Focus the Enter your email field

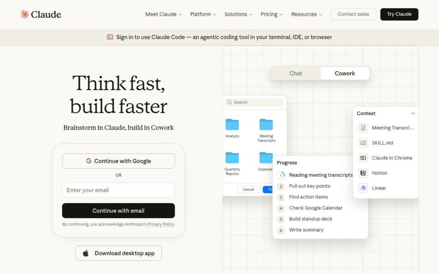coord(118,190)
